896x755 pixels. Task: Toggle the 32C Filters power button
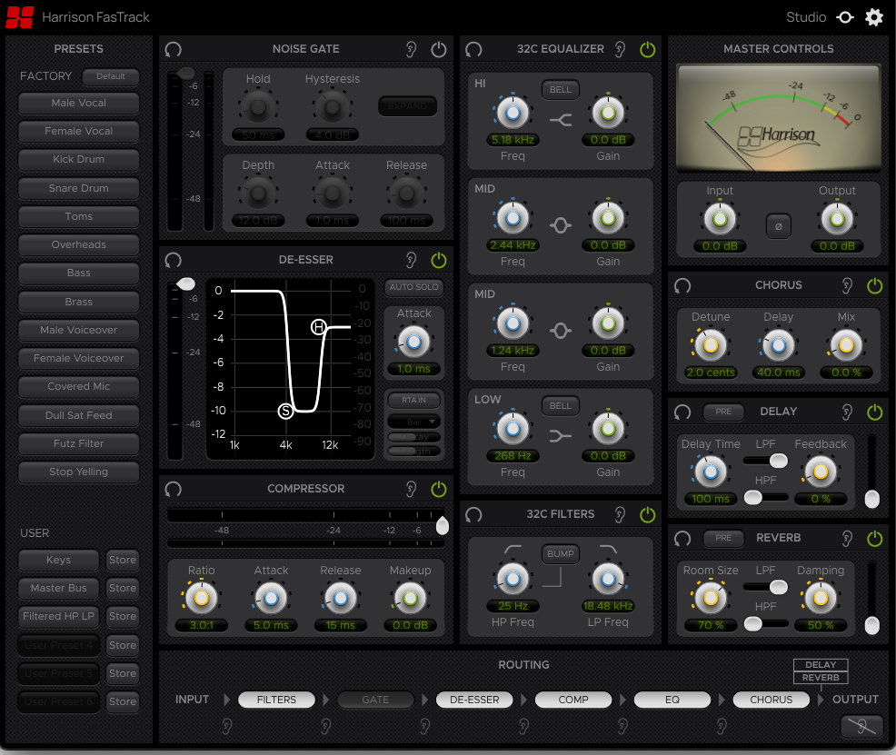point(647,514)
